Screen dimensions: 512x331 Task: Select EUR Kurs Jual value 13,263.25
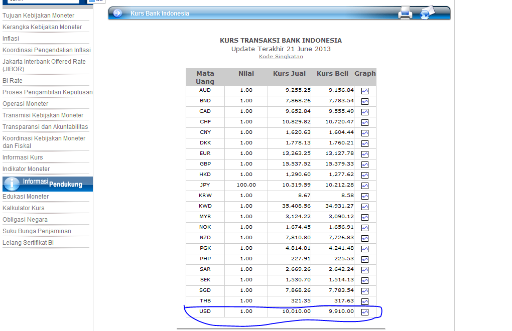pos(297,153)
